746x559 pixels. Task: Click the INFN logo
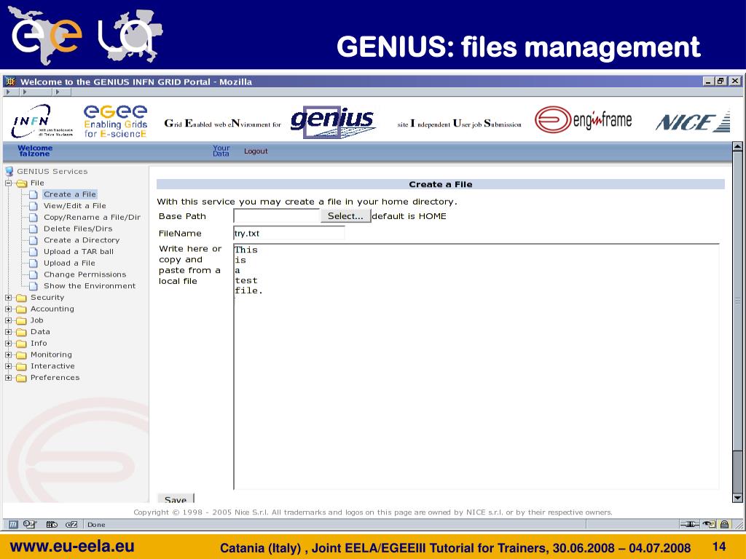[42, 121]
